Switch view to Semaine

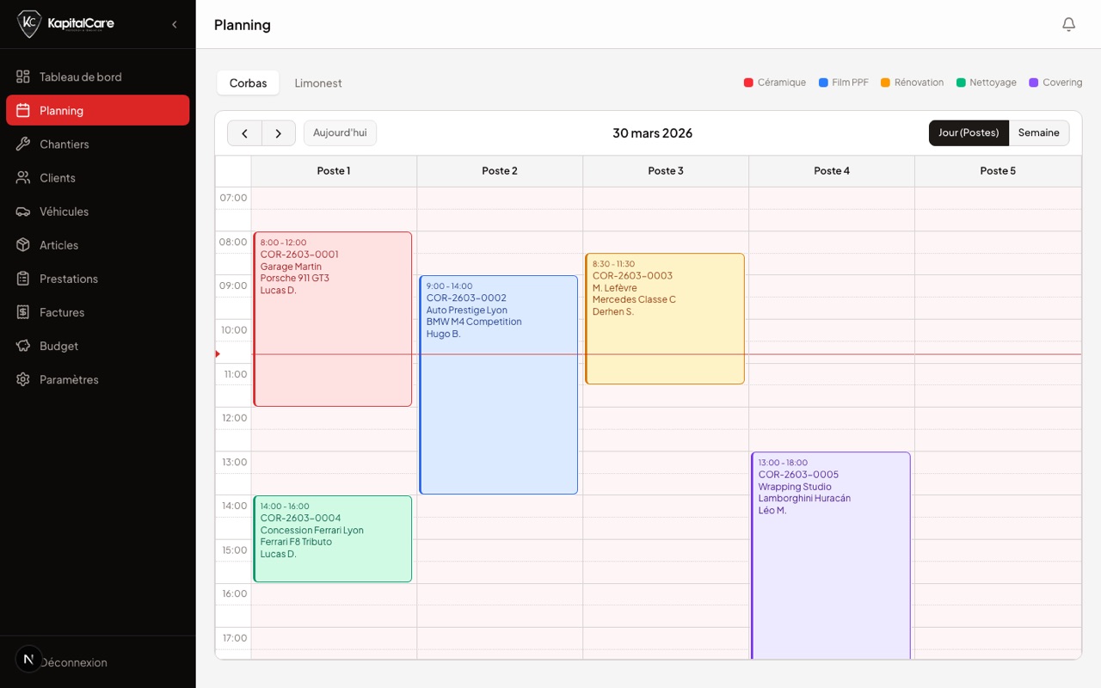coord(1038,132)
